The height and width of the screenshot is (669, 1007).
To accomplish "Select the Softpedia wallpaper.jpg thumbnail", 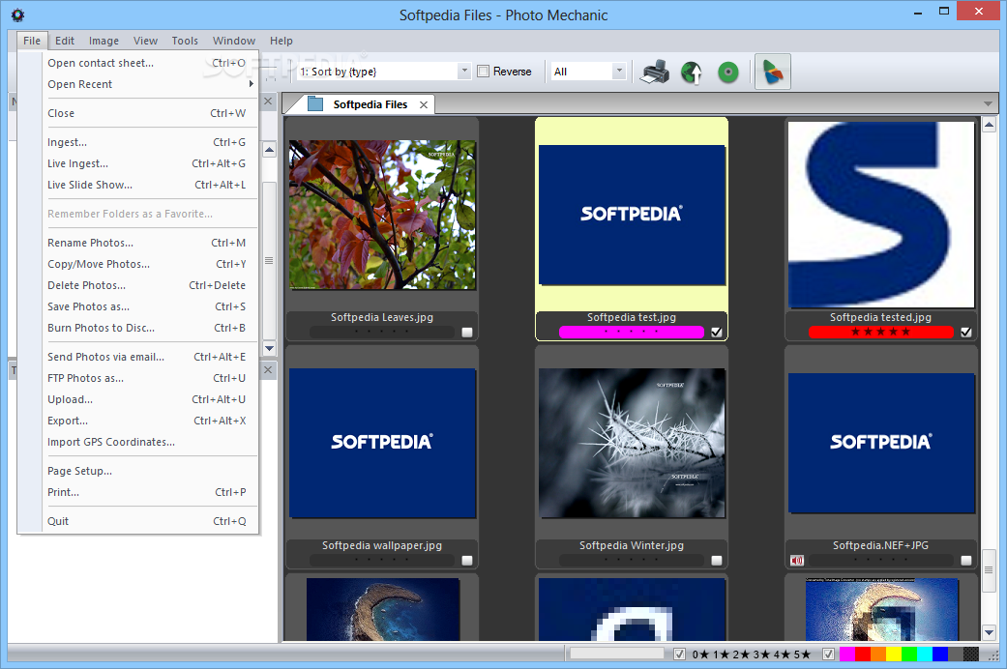I will coord(382,443).
